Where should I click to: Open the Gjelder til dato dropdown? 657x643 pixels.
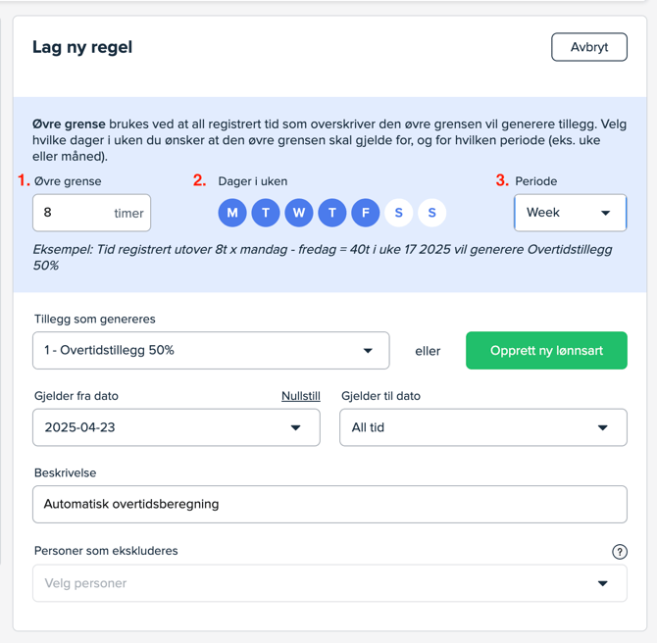click(x=482, y=427)
